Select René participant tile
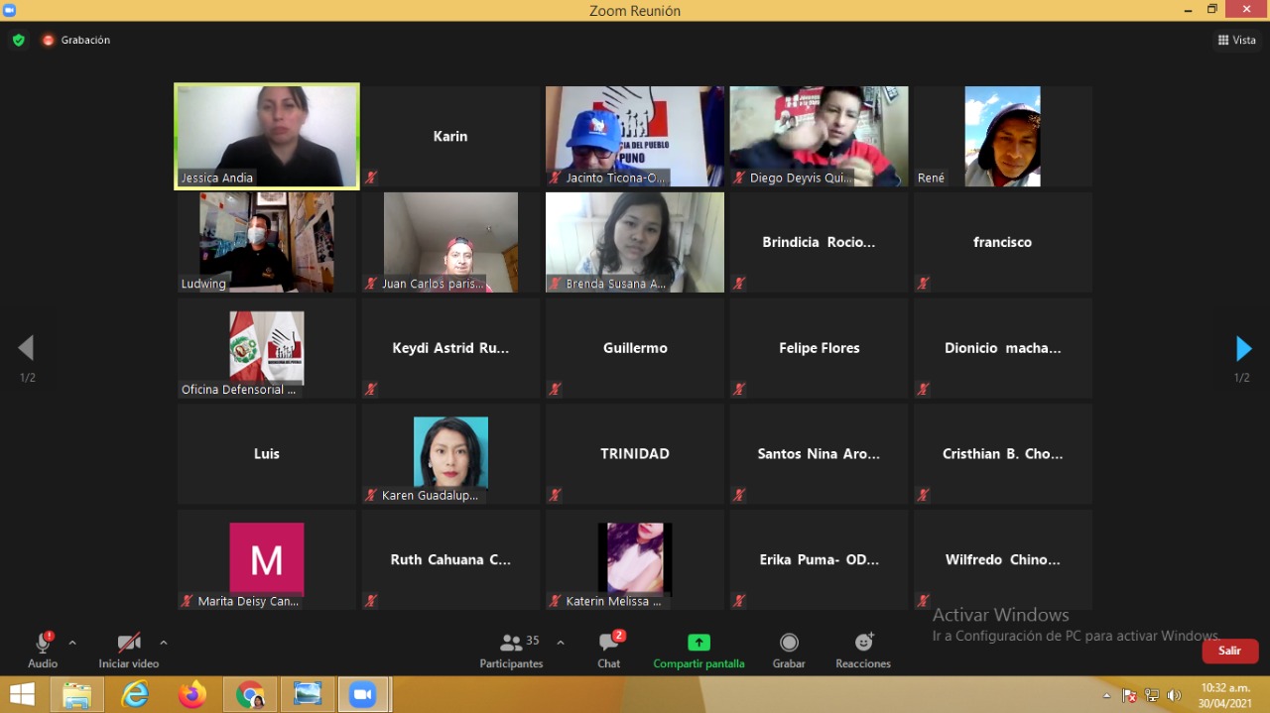Screen dimensions: 1270x713 (1003, 136)
